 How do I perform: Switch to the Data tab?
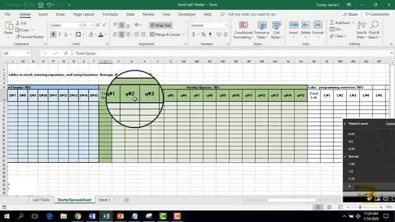tap(130, 14)
